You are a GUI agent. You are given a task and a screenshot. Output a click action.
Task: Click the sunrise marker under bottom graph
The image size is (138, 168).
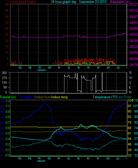pyautogui.click(x=41, y=161)
